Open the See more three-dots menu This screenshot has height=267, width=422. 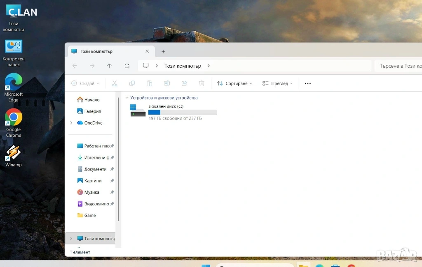click(307, 83)
